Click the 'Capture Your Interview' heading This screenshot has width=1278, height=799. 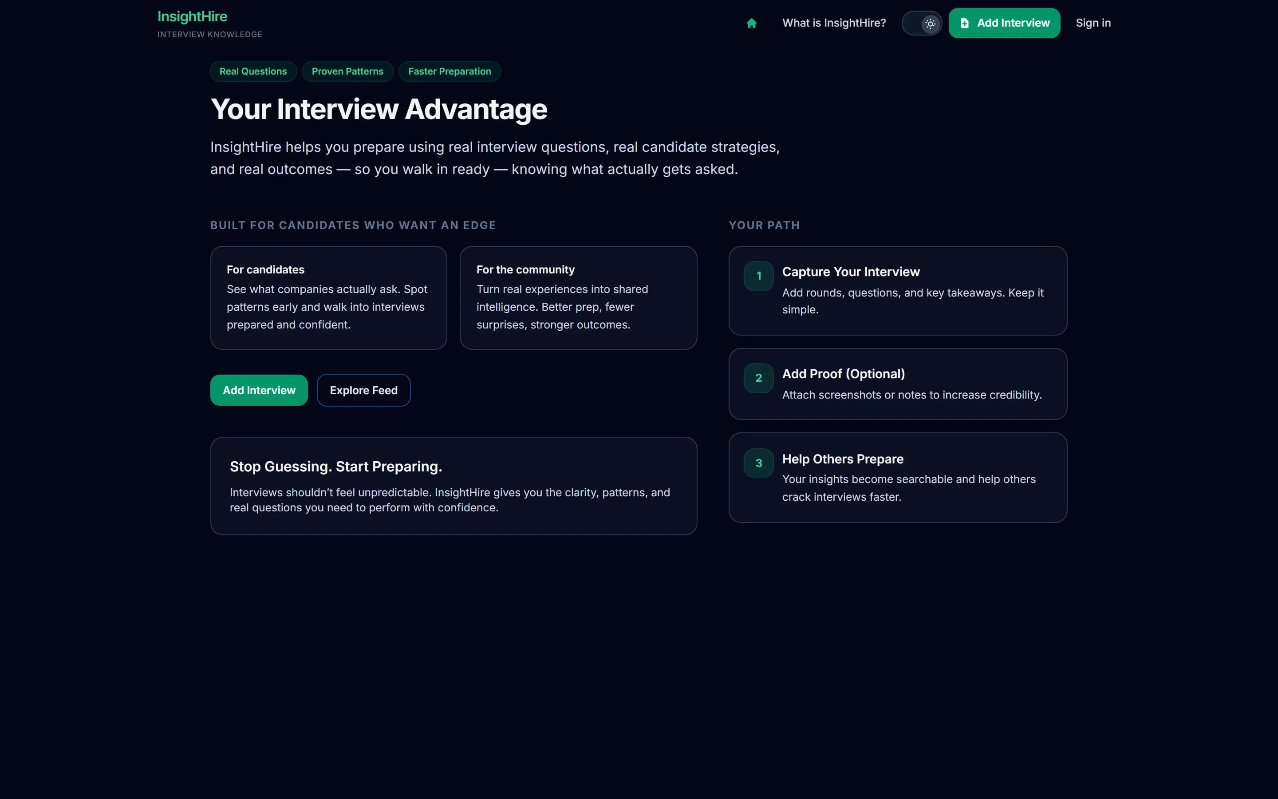851,272
